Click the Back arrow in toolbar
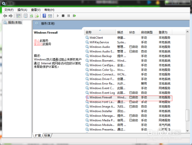Screen dimensions: 192x145 5,16
